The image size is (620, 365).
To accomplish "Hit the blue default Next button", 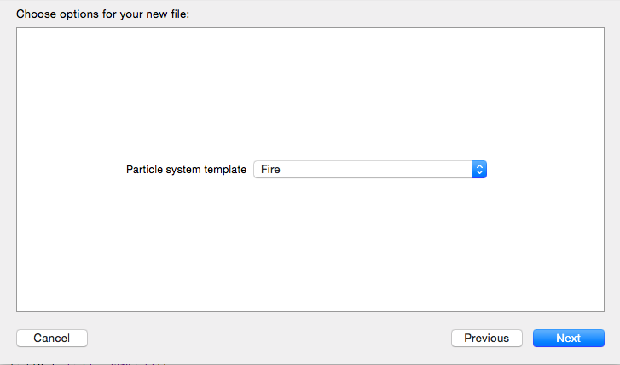I will point(568,339).
